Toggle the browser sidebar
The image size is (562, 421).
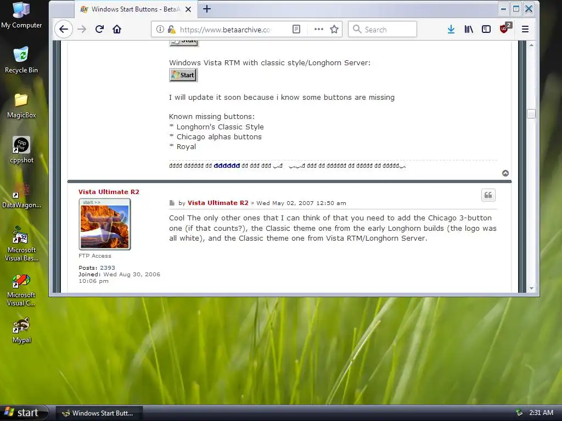(x=486, y=30)
